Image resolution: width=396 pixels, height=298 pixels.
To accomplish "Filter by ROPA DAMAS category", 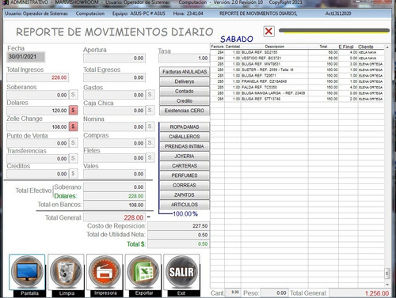I will [185, 127].
